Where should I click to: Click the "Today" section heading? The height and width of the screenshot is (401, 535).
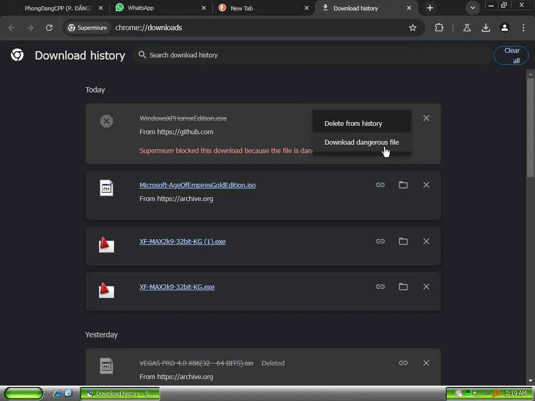click(95, 90)
